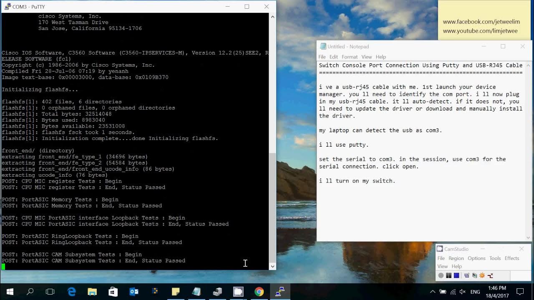This screenshot has height=300, width=534.
Task: Click the CamStudio Record button
Action: [x=441, y=275]
